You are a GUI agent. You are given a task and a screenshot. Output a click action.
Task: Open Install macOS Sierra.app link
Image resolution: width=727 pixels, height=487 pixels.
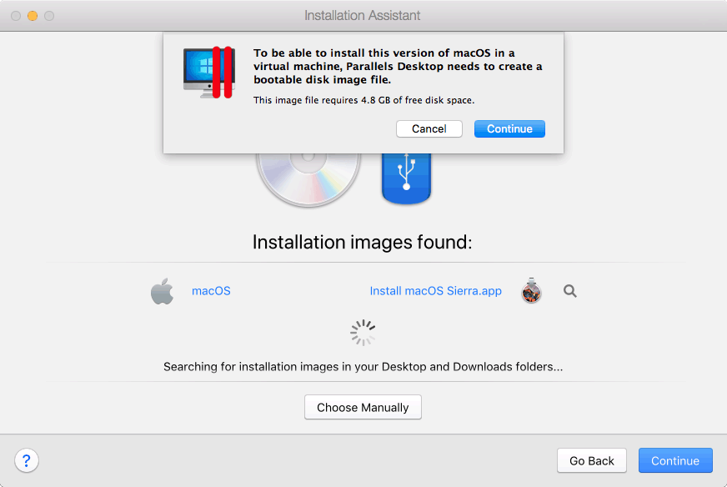click(x=435, y=291)
